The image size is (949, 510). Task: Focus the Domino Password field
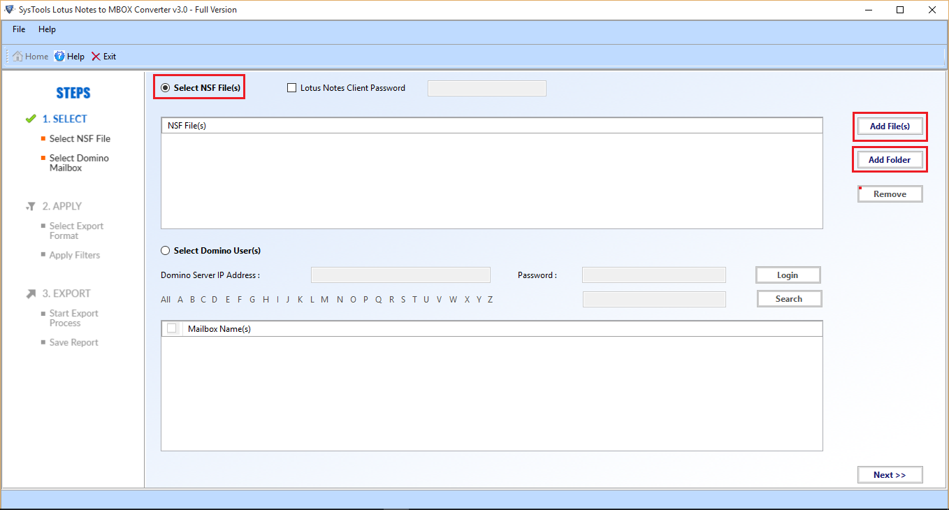coord(654,275)
